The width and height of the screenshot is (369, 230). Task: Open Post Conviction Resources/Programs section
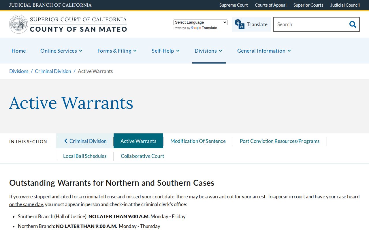280,141
